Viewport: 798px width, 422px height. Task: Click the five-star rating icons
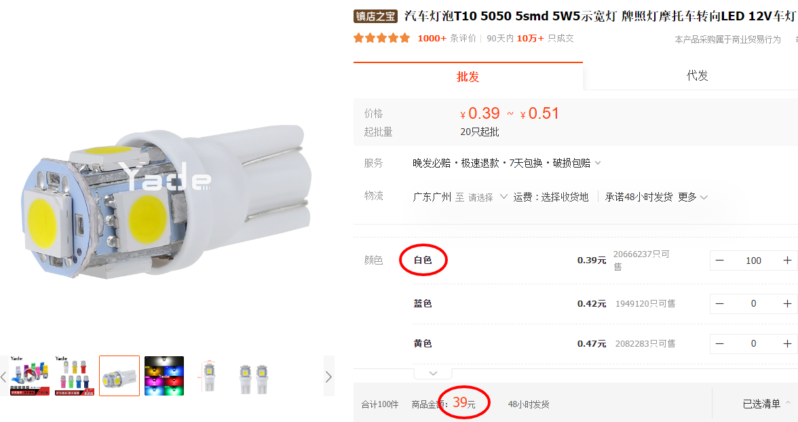(x=382, y=39)
